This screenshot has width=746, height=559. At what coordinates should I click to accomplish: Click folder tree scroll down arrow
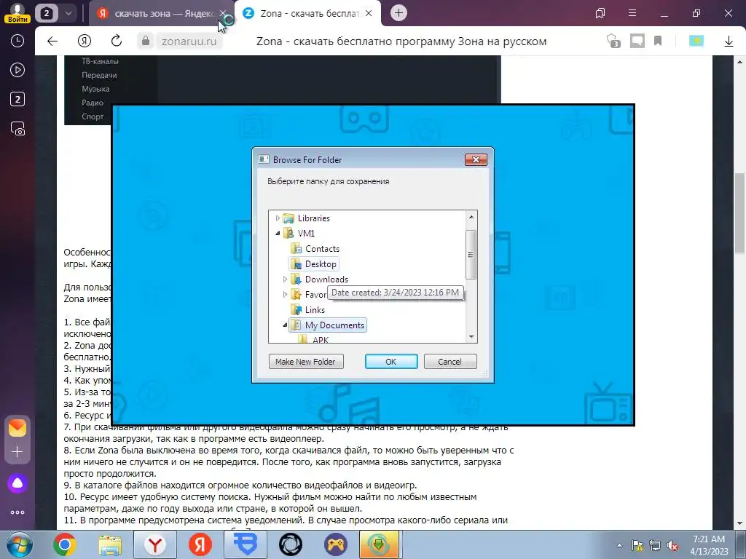pyautogui.click(x=471, y=336)
